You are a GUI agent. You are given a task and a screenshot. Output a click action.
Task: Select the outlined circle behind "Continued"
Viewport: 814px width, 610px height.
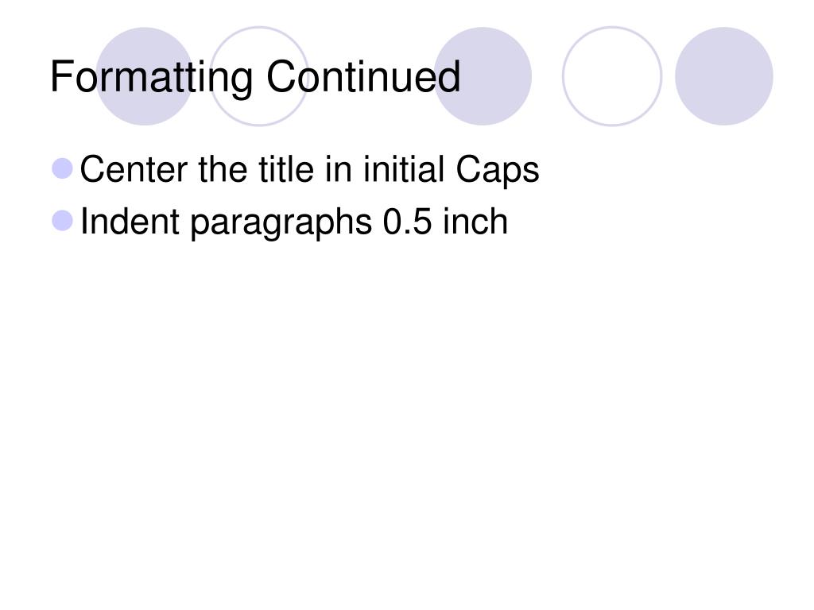[x=260, y=76]
